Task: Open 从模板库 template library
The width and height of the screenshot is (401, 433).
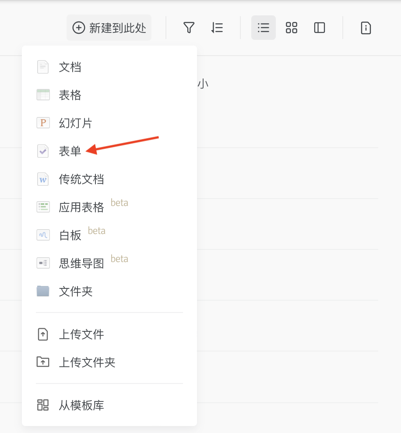Action: (x=109, y=405)
